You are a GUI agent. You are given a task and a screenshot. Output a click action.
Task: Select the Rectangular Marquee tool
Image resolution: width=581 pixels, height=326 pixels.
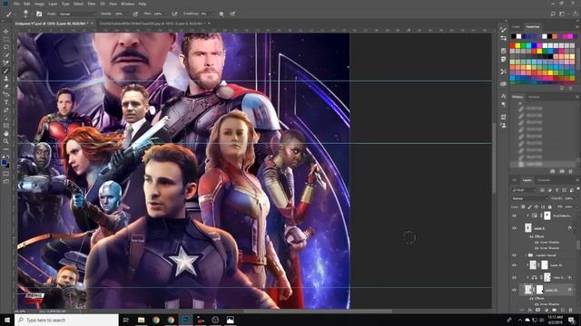pos(6,39)
